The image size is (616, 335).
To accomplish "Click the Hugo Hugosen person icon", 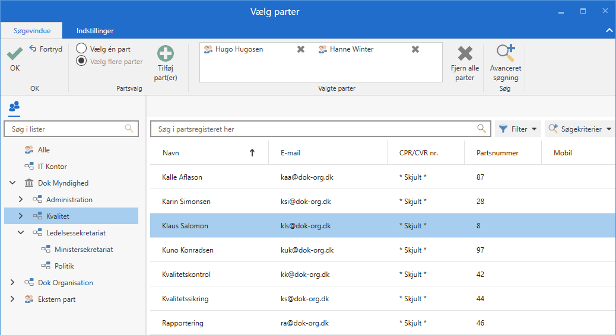I will pos(208,49).
